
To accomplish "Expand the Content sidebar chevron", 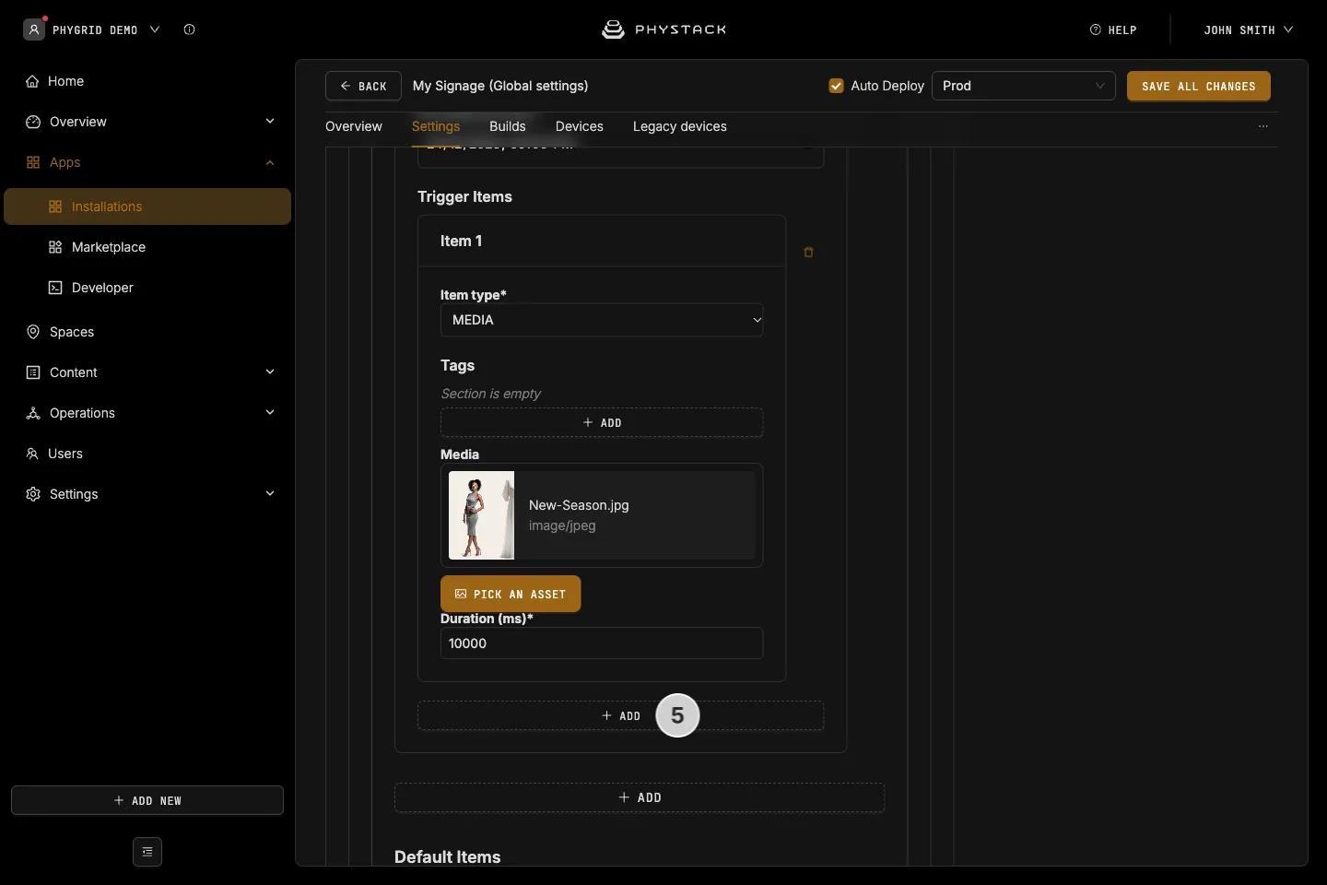I will (270, 372).
